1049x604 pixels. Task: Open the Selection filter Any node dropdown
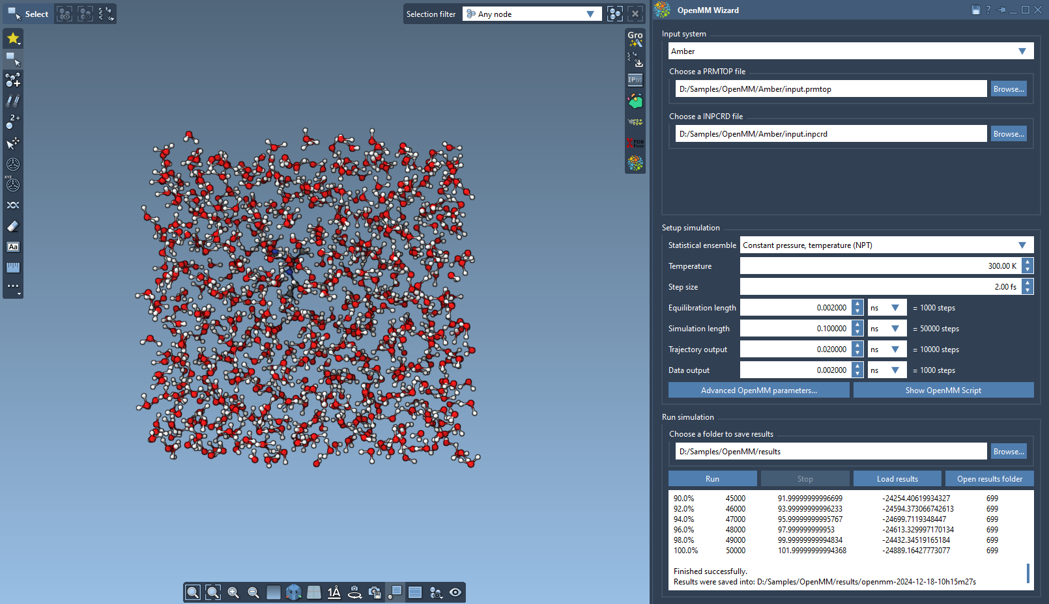532,14
